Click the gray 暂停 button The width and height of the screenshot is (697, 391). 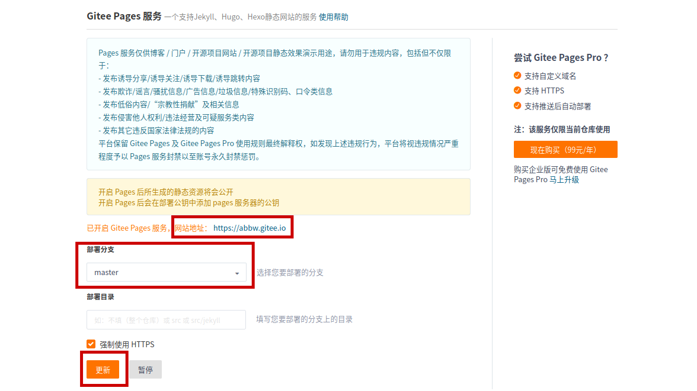point(145,370)
